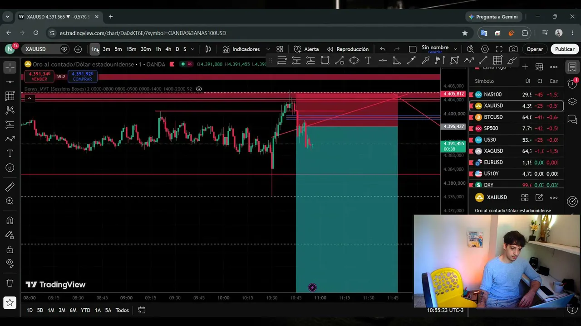Toggle stay in drawing mode

10,235
